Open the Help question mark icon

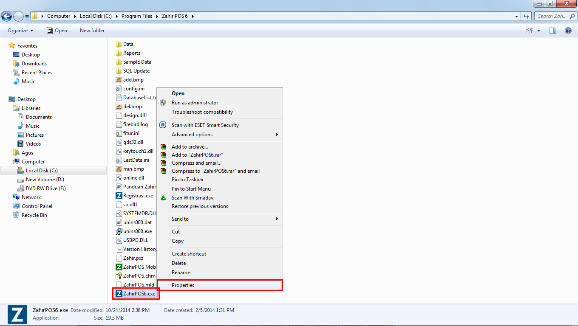point(568,31)
